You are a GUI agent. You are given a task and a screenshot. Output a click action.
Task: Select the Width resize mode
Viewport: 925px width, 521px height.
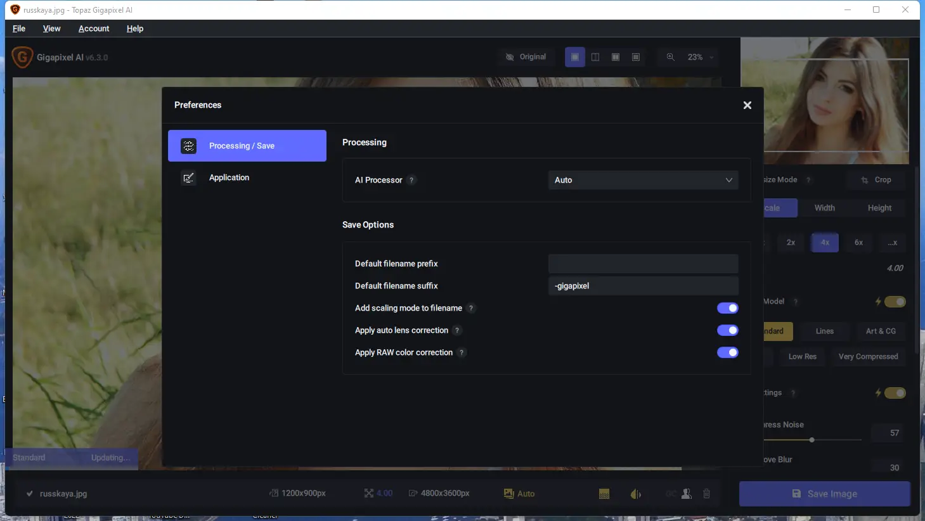824,208
